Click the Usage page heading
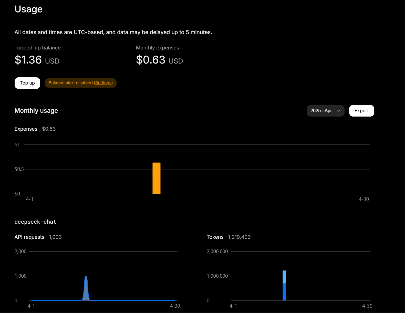 tap(28, 9)
